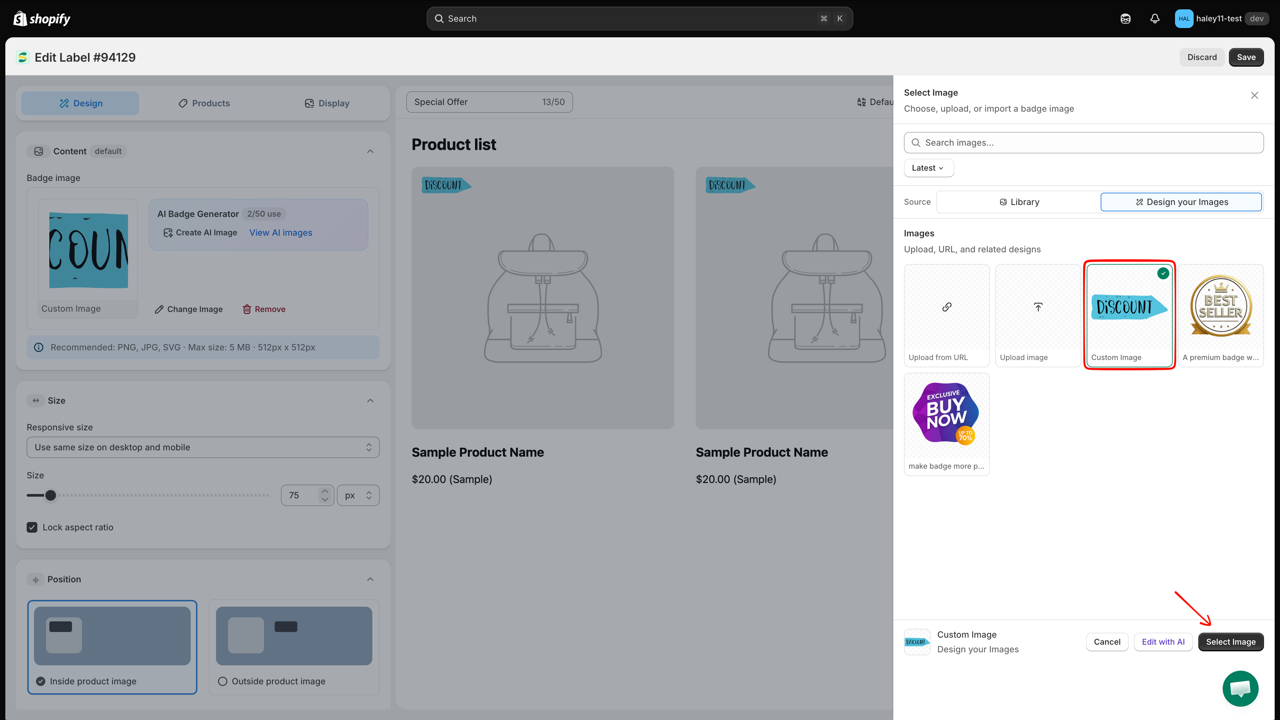Select Inside product image option

[x=112, y=647]
